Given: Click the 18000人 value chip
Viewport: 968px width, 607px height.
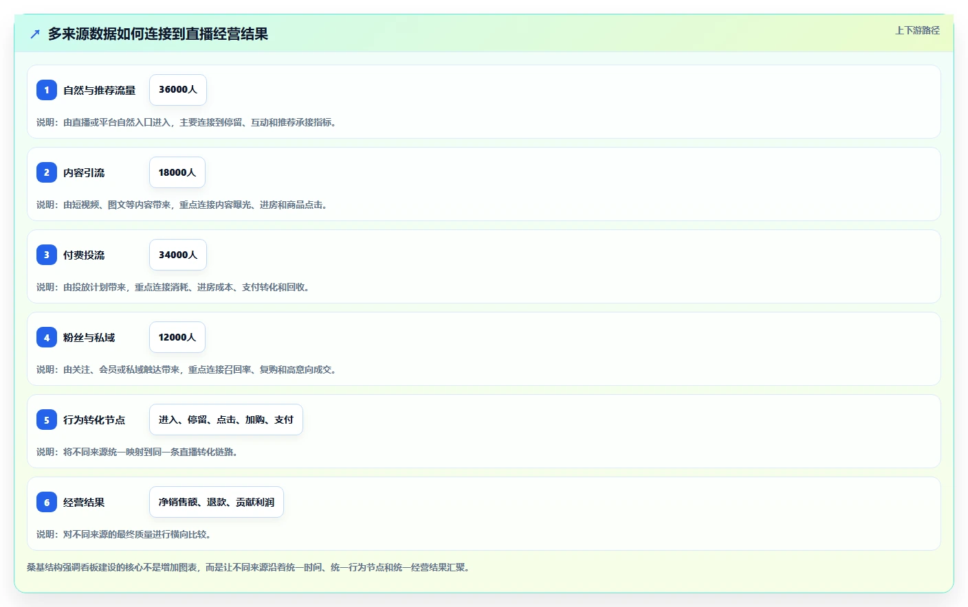Looking at the screenshot, I should 177,172.
